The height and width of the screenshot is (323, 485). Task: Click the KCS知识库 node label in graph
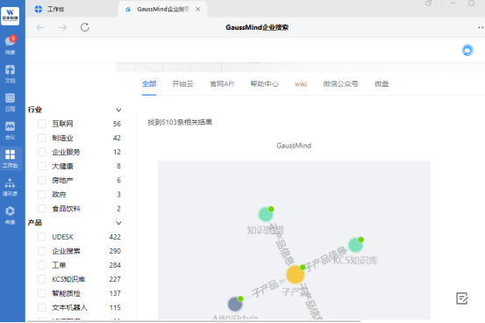356,261
